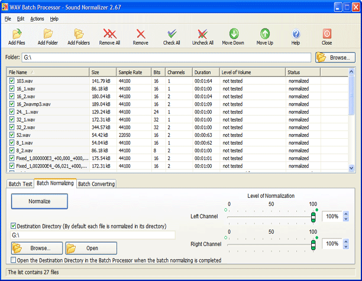Click Browse button under Destination Directory

coord(37,248)
